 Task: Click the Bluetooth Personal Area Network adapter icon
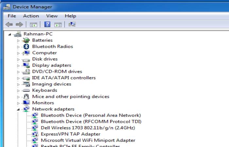point(35,115)
